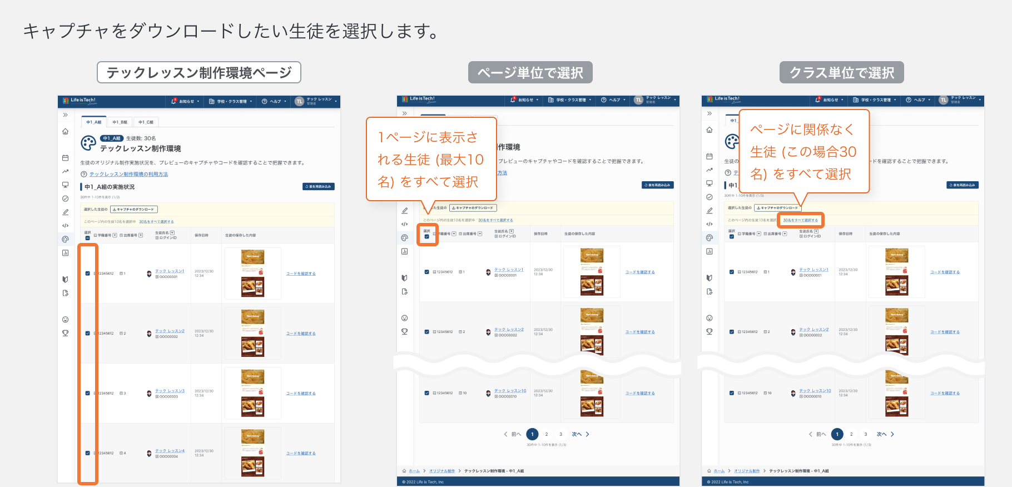Click trophy icon in left screenshot sidebar

65,333
